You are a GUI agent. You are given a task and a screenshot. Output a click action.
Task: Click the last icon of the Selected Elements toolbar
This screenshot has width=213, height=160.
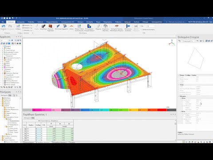tap(212, 41)
